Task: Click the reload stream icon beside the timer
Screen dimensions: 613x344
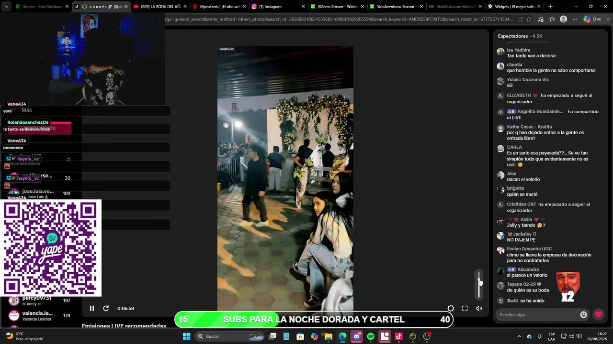Action: coord(106,309)
